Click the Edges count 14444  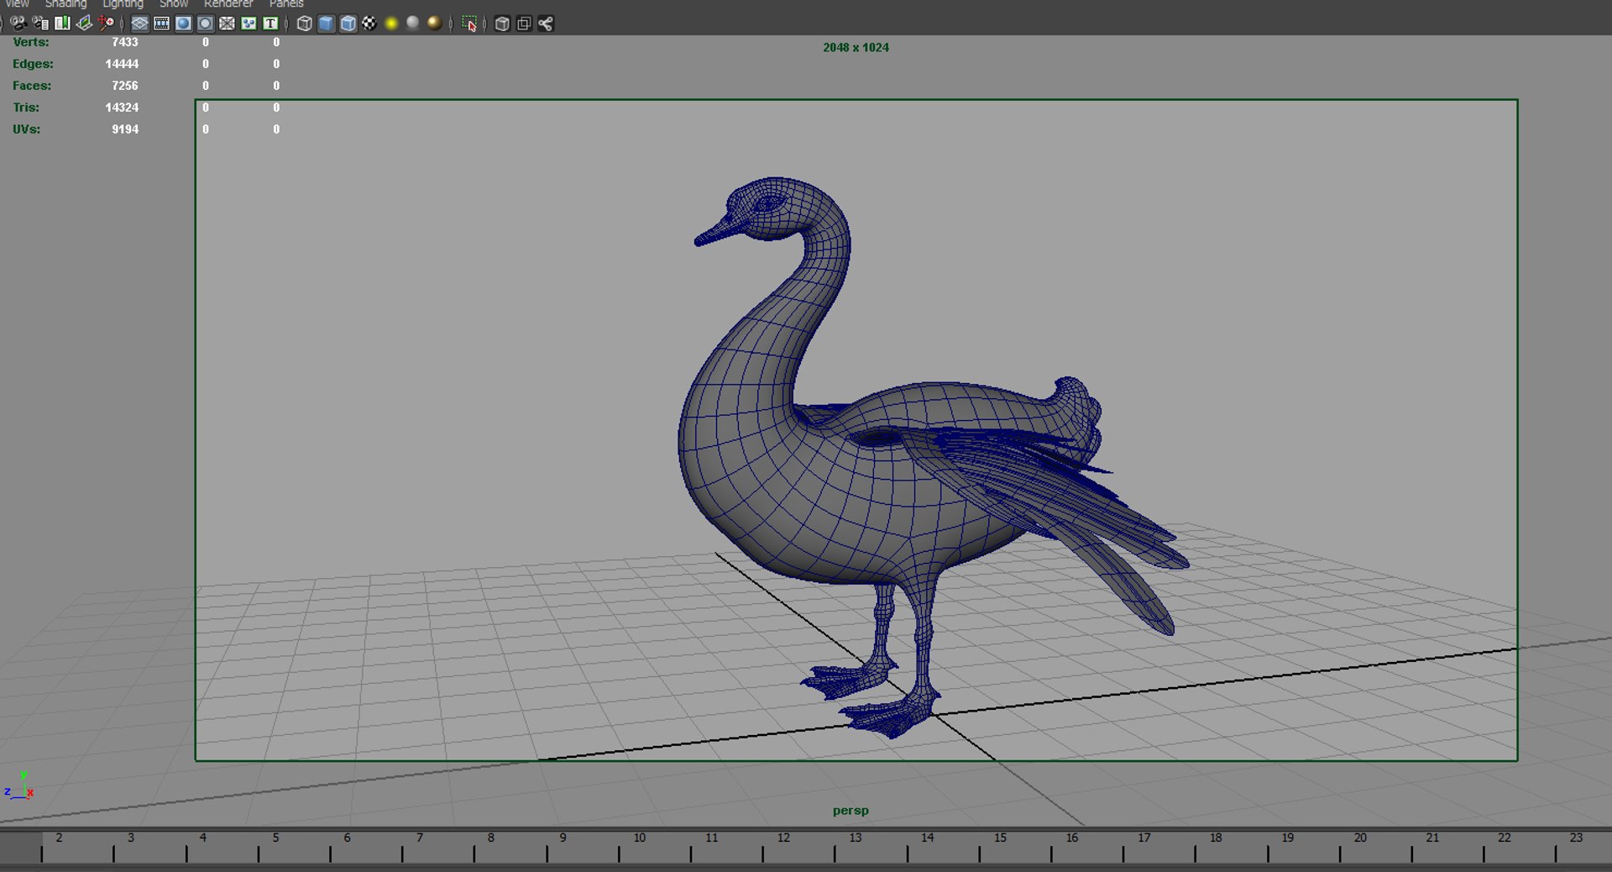122,64
